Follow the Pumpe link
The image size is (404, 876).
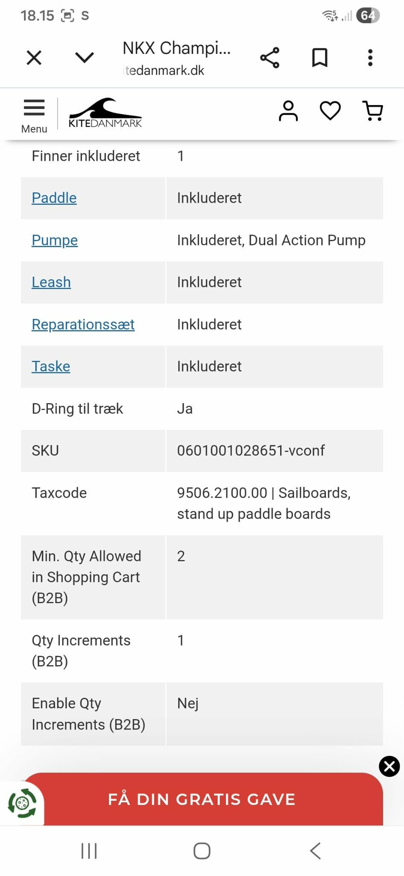pyautogui.click(x=55, y=240)
